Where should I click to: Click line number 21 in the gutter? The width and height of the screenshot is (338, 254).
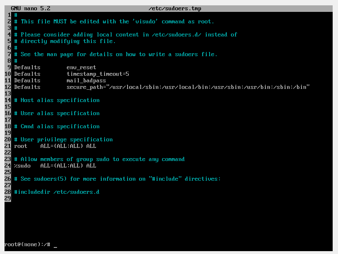7,146
